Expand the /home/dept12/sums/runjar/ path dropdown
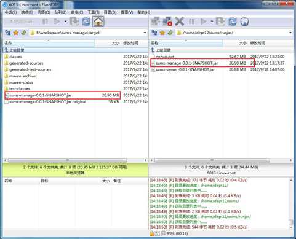The height and width of the screenshot is (239, 296). (290, 33)
